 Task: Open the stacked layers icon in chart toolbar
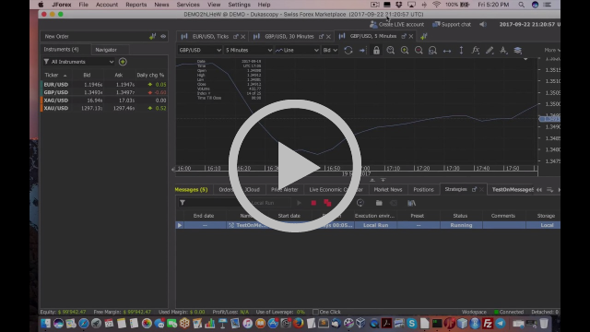click(518, 50)
